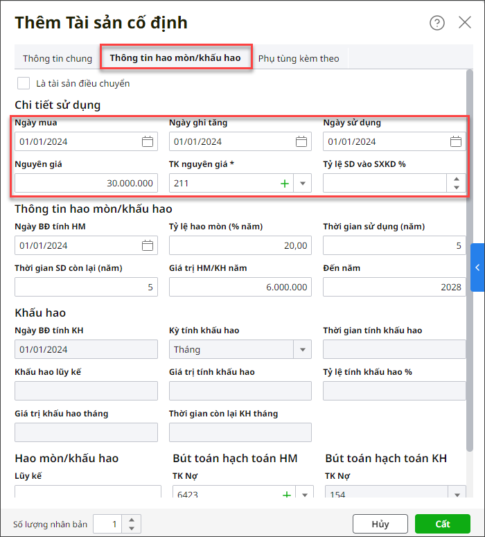Open the Kỳ tính khấu hao dropdown

tap(303, 350)
